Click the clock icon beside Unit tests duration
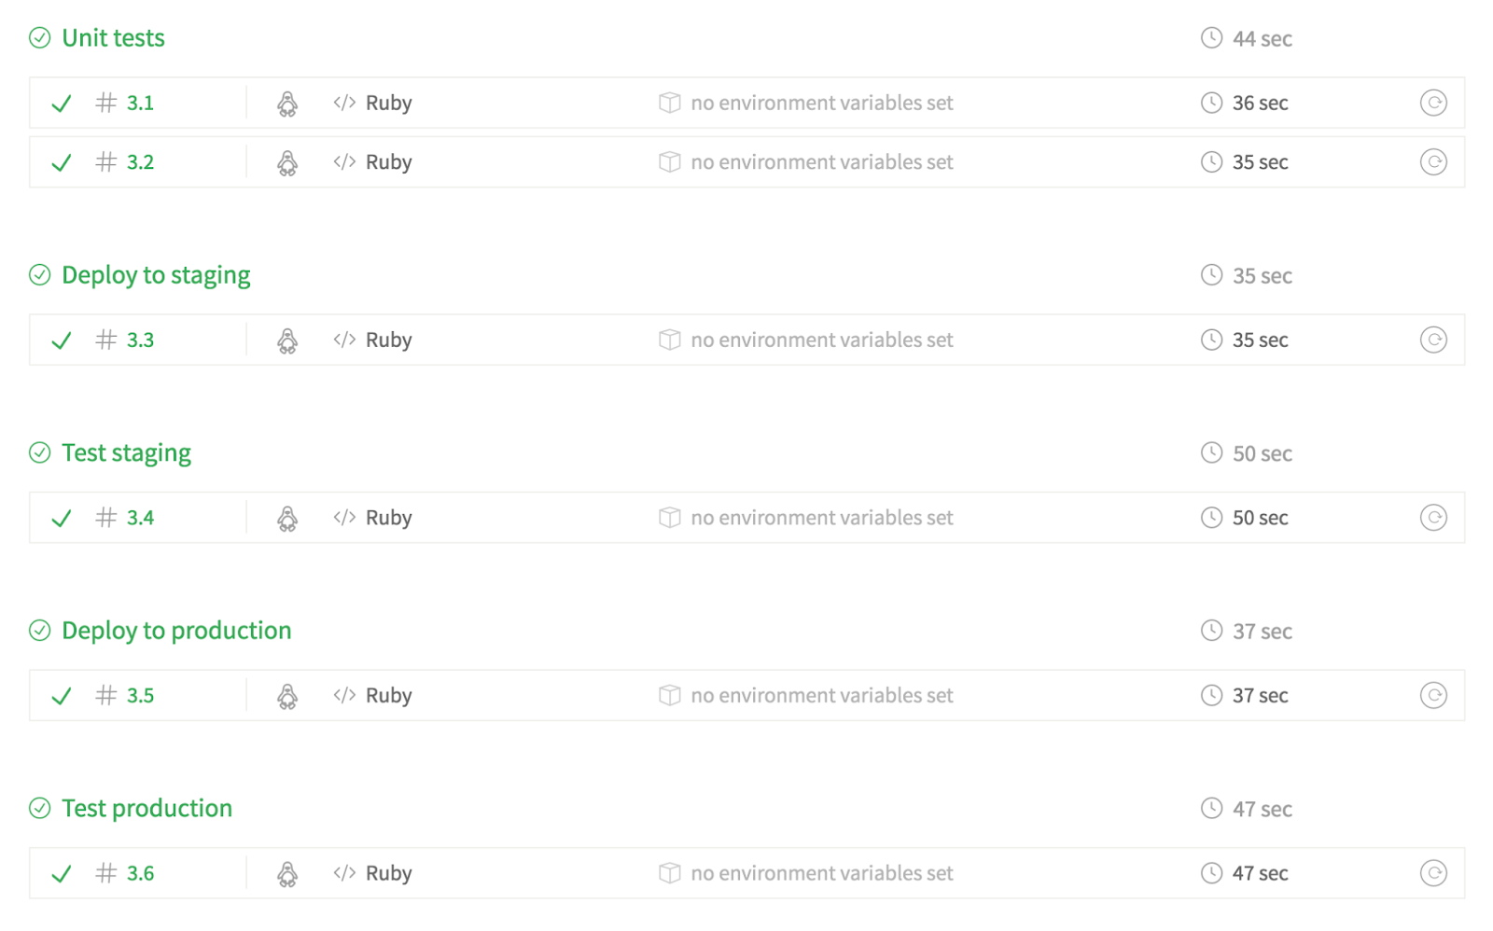 (1211, 38)
